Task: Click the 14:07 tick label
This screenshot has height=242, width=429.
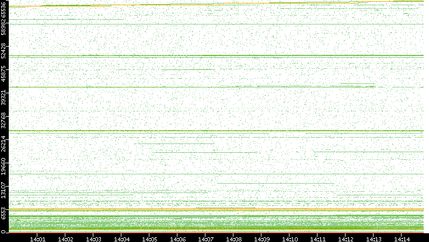Action: pyautogui.click(x=205, y=239)
